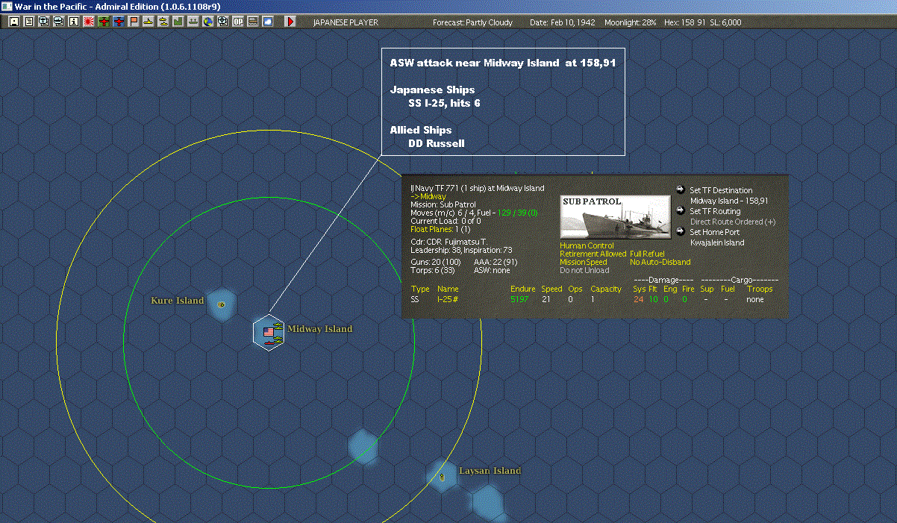This screenshot has height=523, width=897.
Task: Open the globe toolbar icon
Action: 208,22
